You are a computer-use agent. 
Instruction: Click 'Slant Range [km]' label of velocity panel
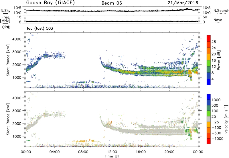[8, 119]
